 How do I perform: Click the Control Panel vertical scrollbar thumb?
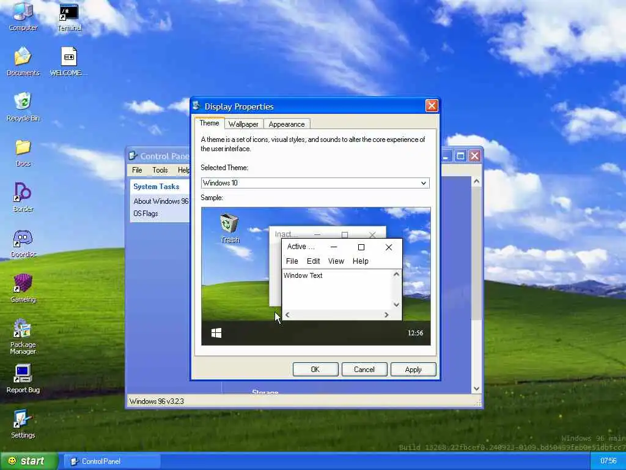pyautogui.click(x=476, y=253)
